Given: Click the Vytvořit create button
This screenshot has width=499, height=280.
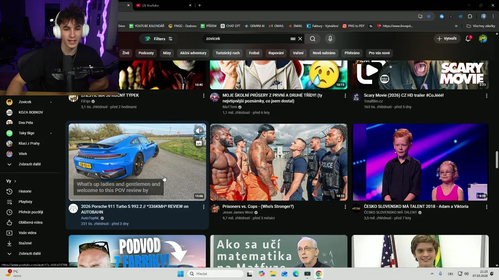Looking at the screenshot, I should [447, 39].
